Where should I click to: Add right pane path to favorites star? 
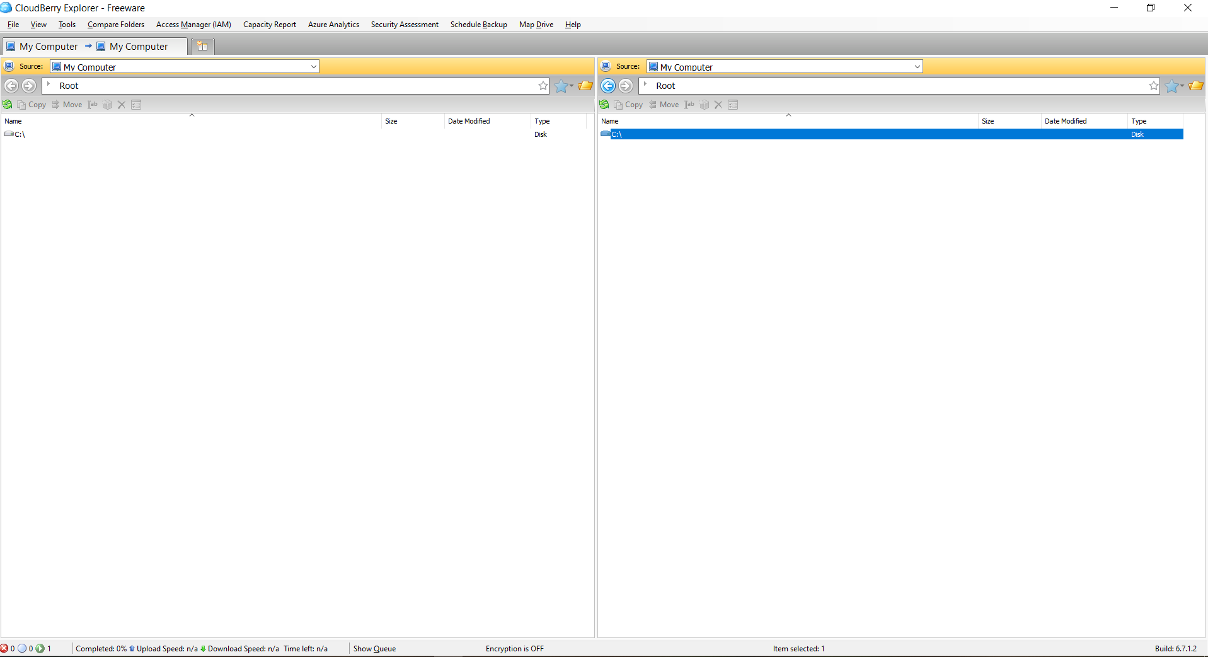(x=1154, y=86)
